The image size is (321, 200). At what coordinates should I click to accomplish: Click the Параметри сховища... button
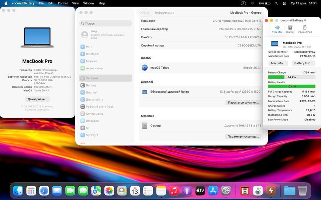pos(243,136)
